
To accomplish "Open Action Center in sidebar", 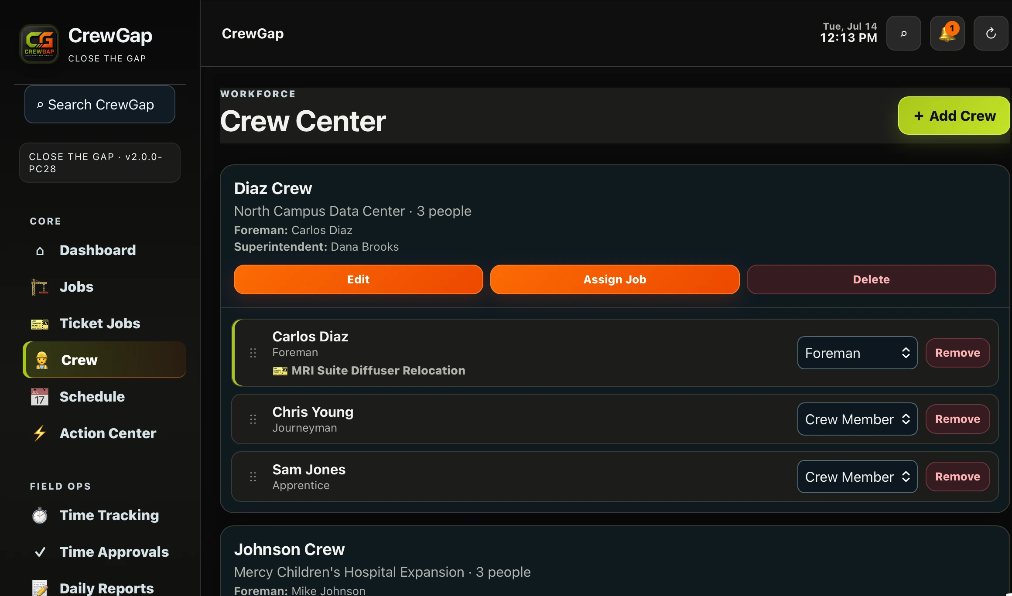I will 104,433.
